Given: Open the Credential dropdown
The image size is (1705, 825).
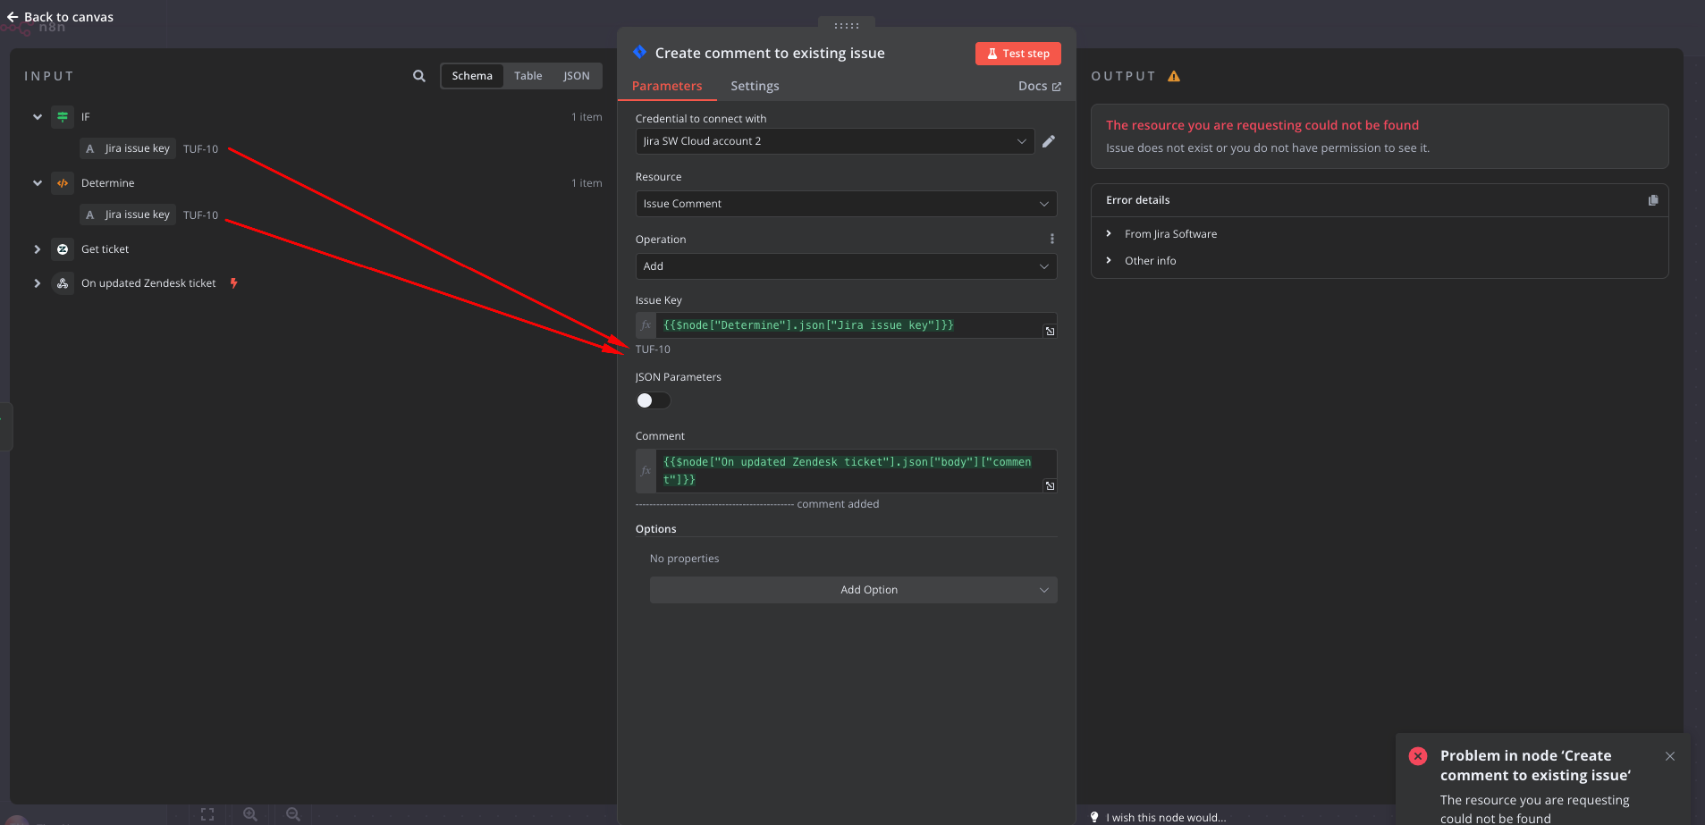Looking at the screenshot, I should 835,141.
